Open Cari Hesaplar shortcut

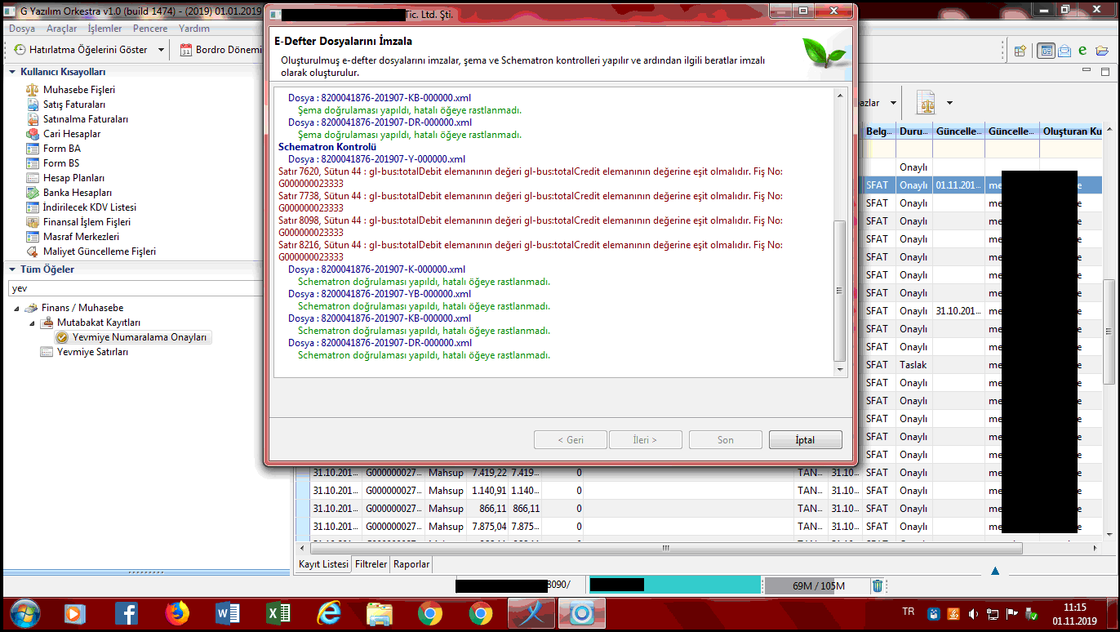click(x=72, y=134)
